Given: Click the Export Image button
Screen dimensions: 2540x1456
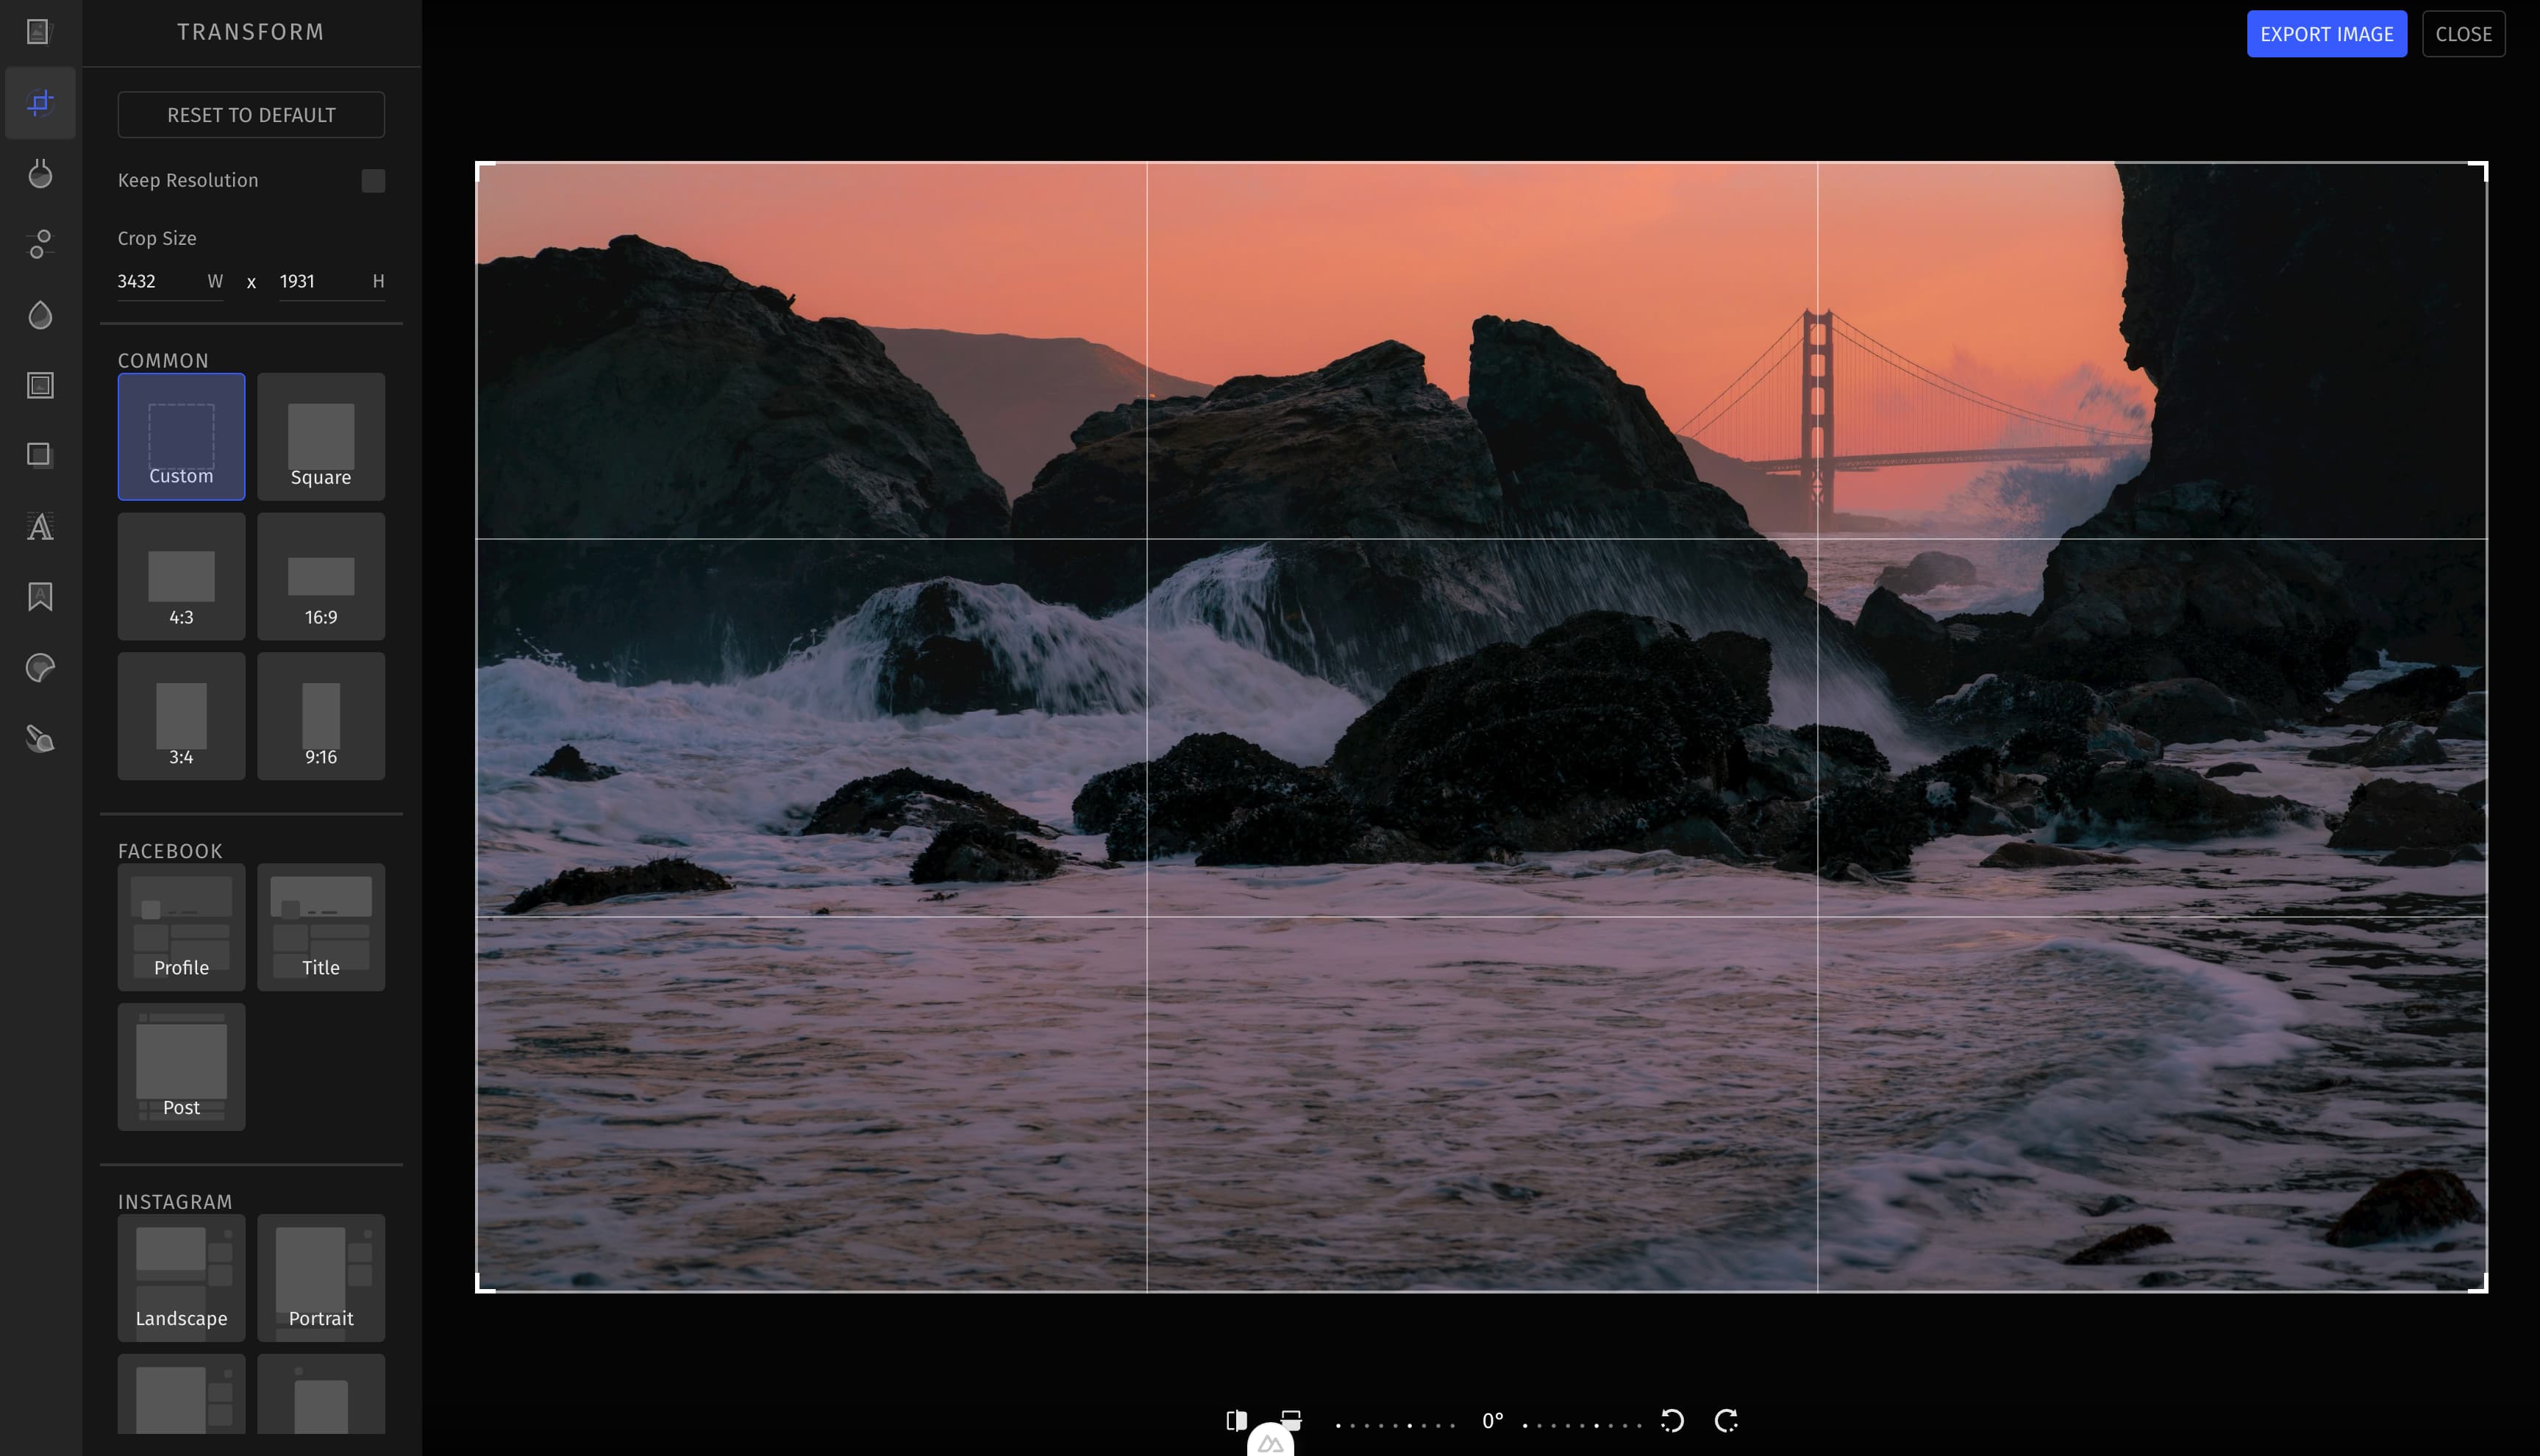Looking at the screenshot, I should click(2326, 34).
